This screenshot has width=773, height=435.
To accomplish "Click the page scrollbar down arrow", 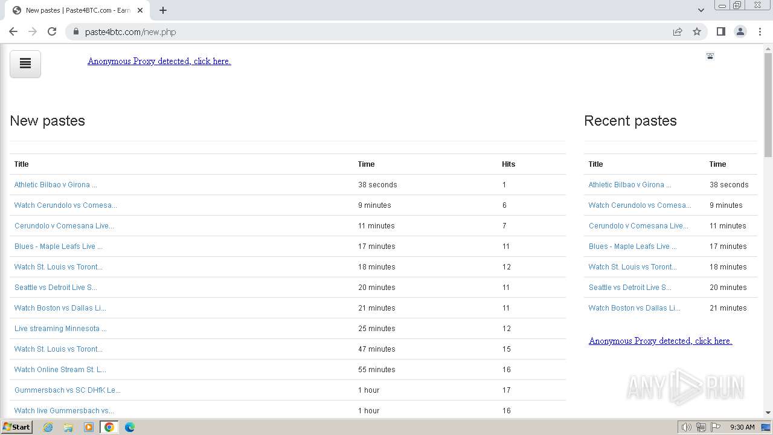I will coord(768,413).
